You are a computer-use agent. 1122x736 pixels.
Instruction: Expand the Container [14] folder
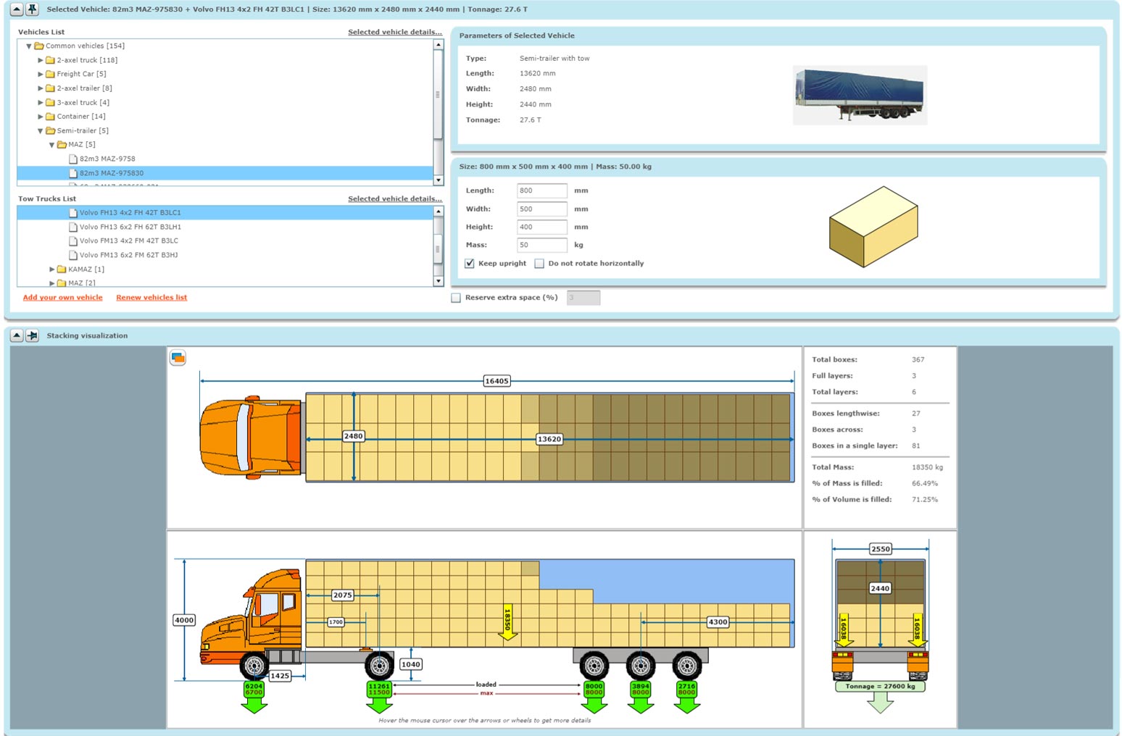pos(41,117)
